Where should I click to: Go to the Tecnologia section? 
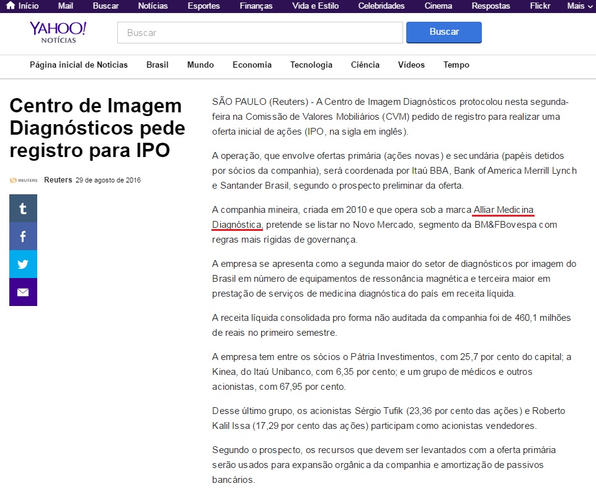(311, 65)
